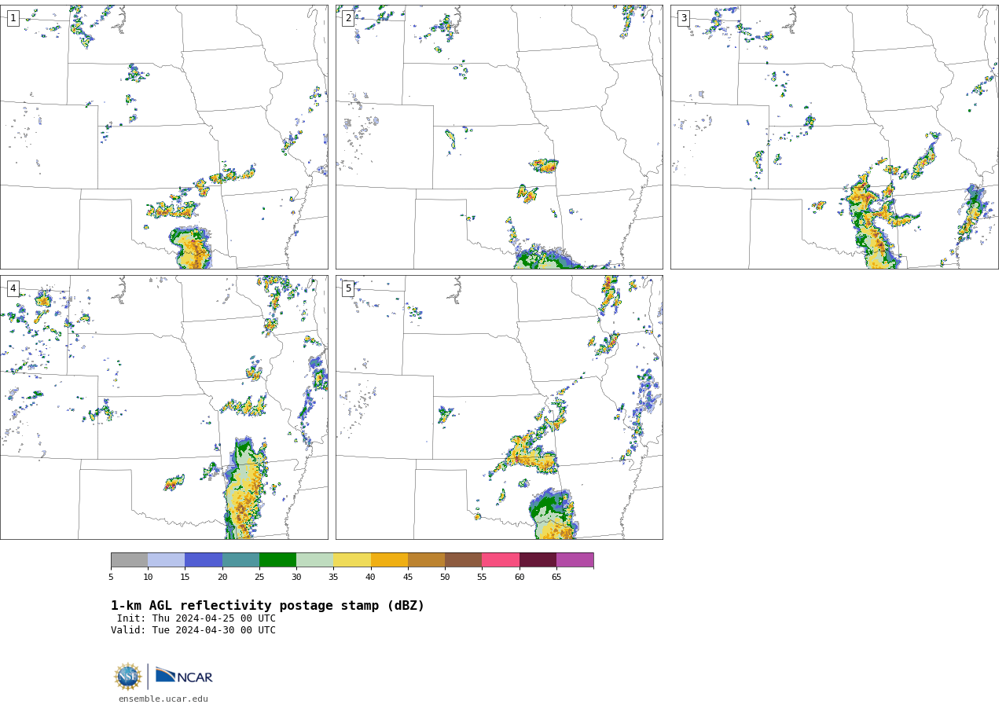Click the colorbar tick label 65

coord(556,578)
